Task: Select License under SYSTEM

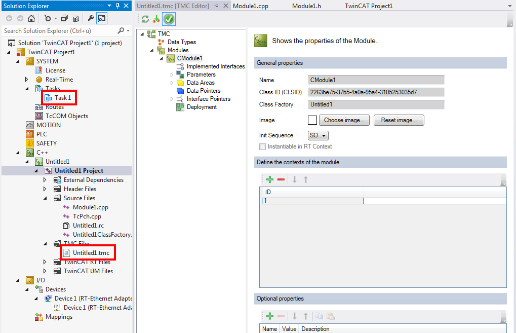Action: click(55, 70)
